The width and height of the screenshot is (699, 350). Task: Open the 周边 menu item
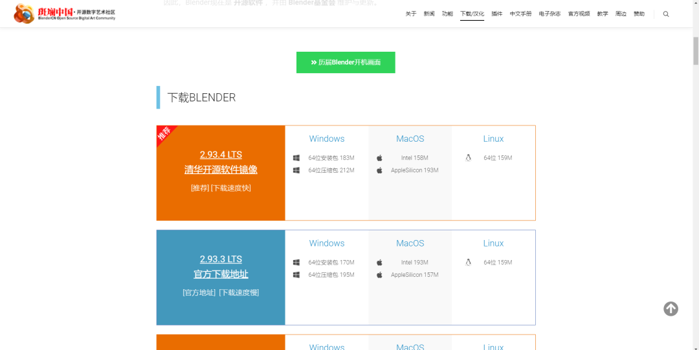621,14
